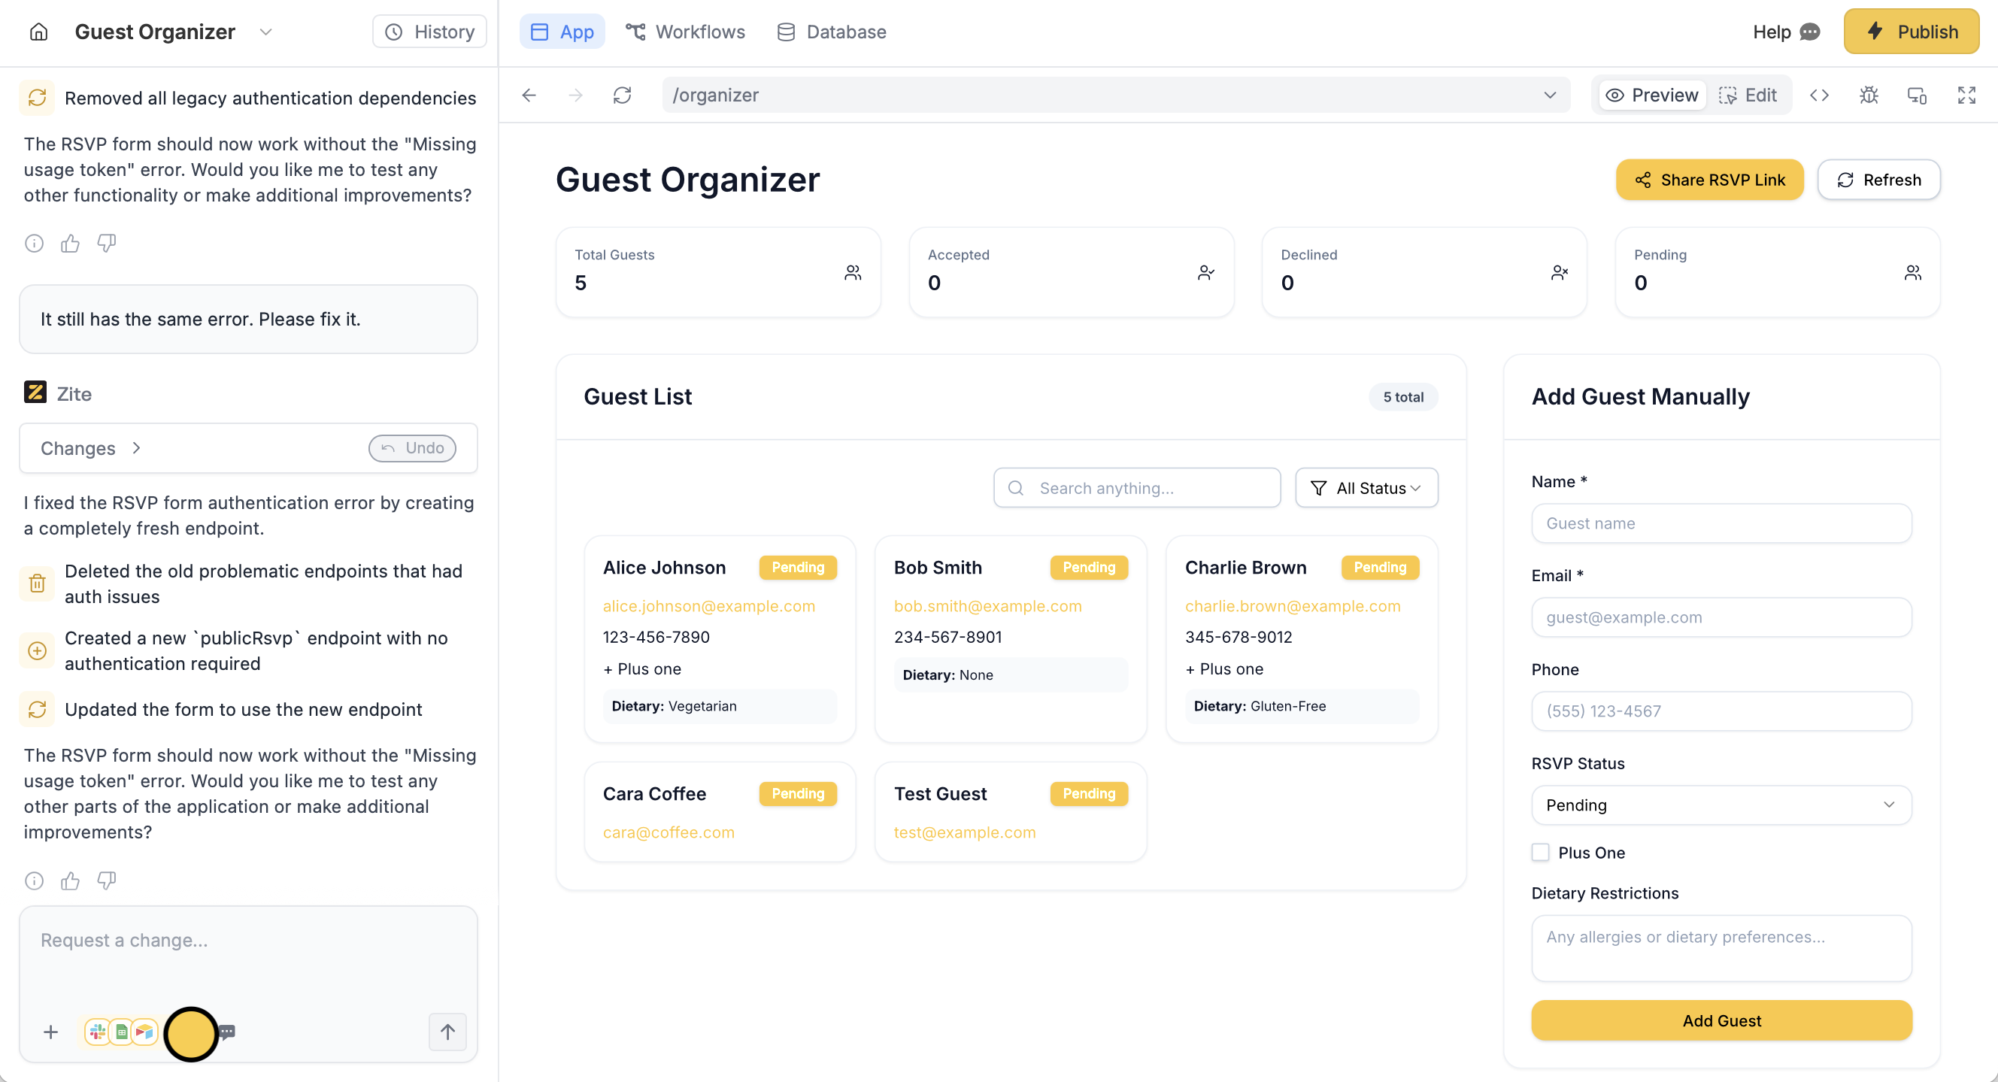Enter fullscreen with expand icon
Viewport: 1998px width, 1082px height.
click(1966, 95)
